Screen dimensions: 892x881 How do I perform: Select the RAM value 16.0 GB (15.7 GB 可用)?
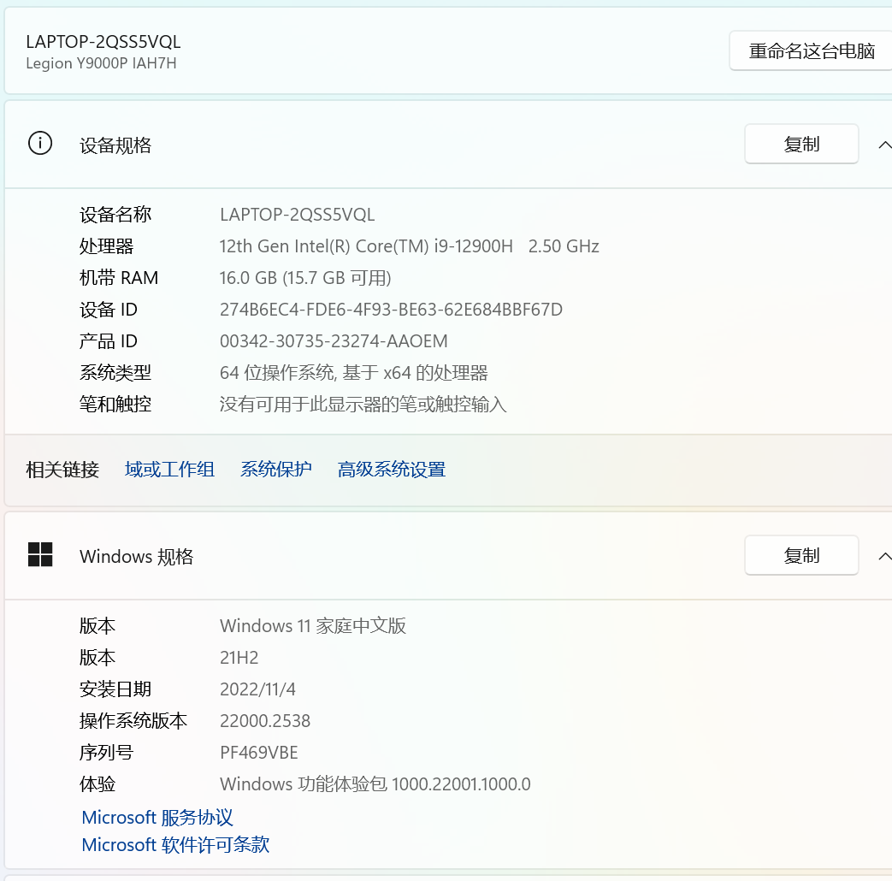coord(305,278)
